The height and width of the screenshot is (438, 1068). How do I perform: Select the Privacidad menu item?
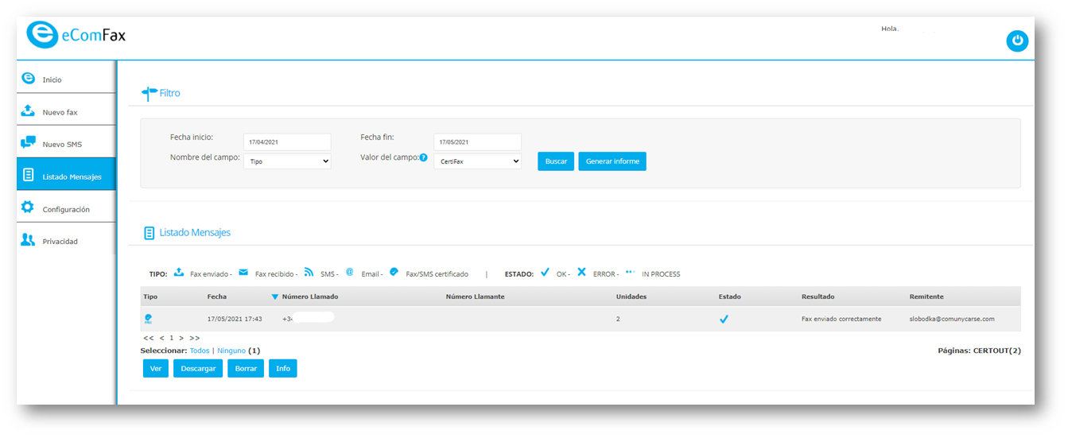66,241
